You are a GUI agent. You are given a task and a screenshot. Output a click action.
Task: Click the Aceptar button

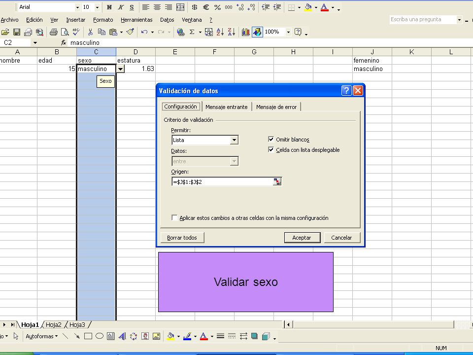(302, 238)
